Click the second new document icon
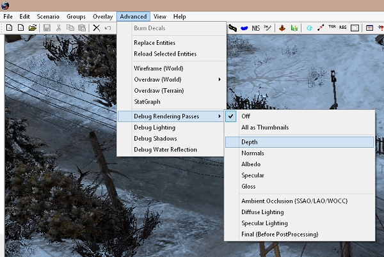 click(21, 27)
